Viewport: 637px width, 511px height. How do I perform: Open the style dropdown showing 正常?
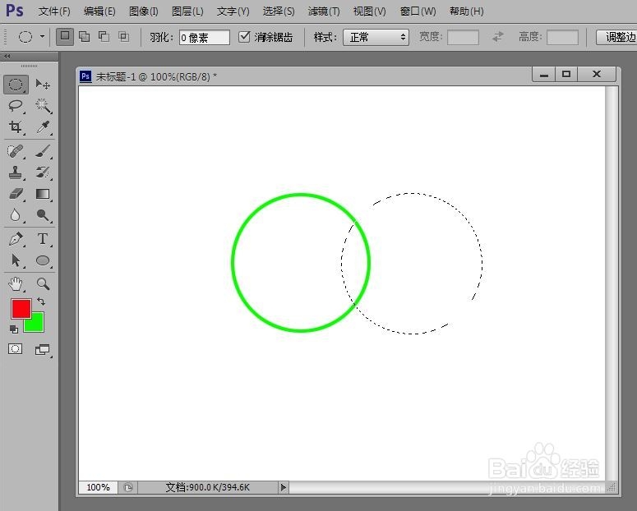(x=376, y=37)
